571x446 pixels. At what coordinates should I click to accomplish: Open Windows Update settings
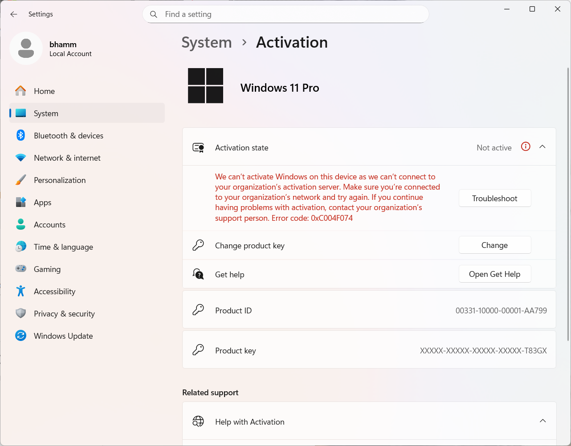(87, 336)
